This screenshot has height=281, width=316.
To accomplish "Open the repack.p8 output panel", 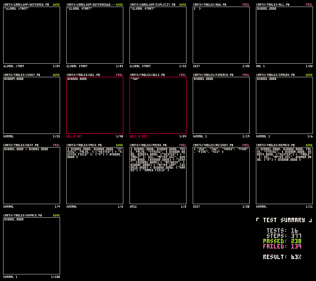I will (284, 176).
